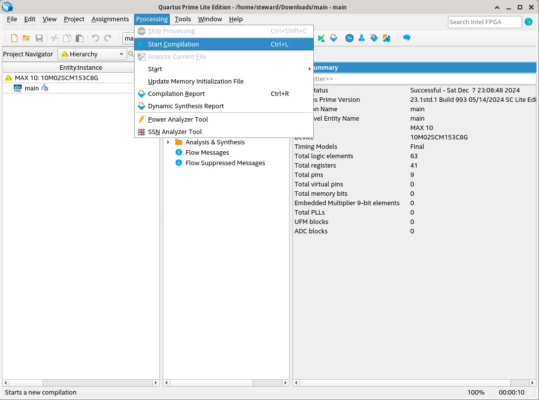Choose Compilation Report menu entry
Viewport: 539px width, 400px height.
[x=224, y=94]
